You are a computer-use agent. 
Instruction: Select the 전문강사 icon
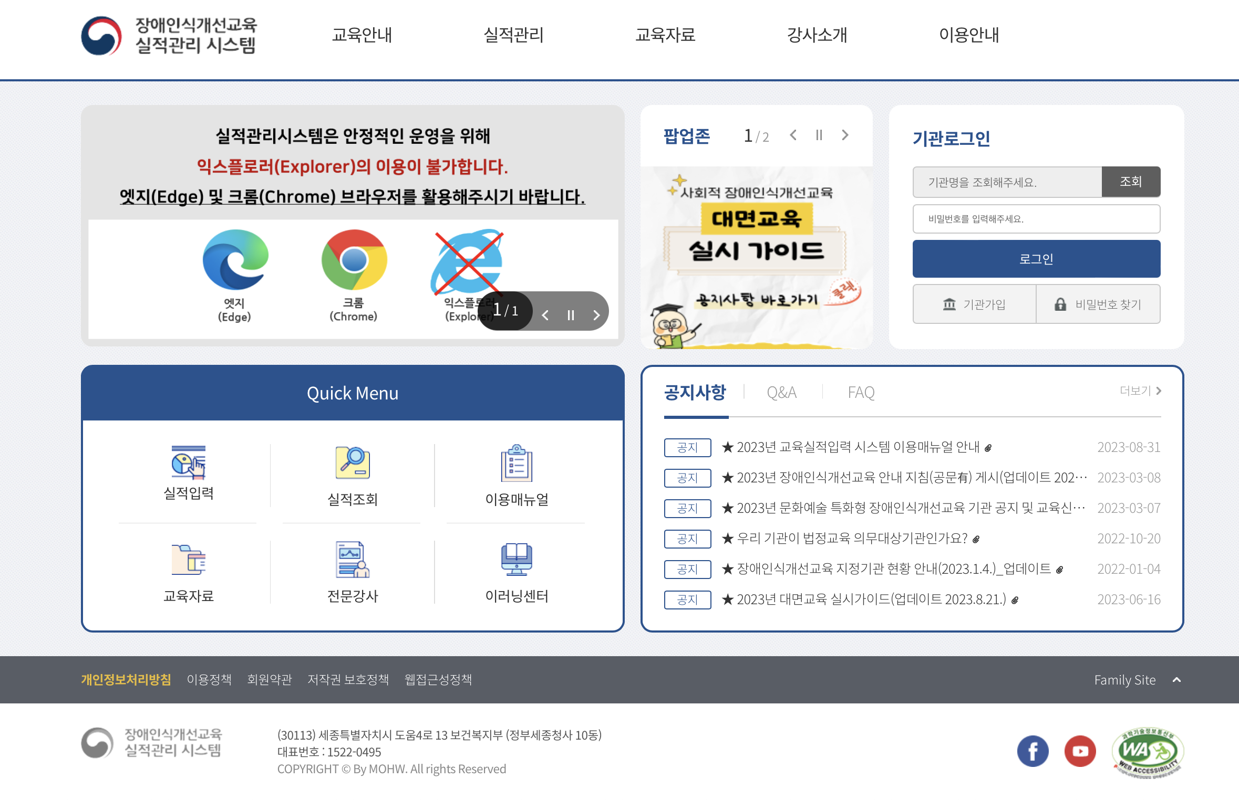[x=353, y=560]
